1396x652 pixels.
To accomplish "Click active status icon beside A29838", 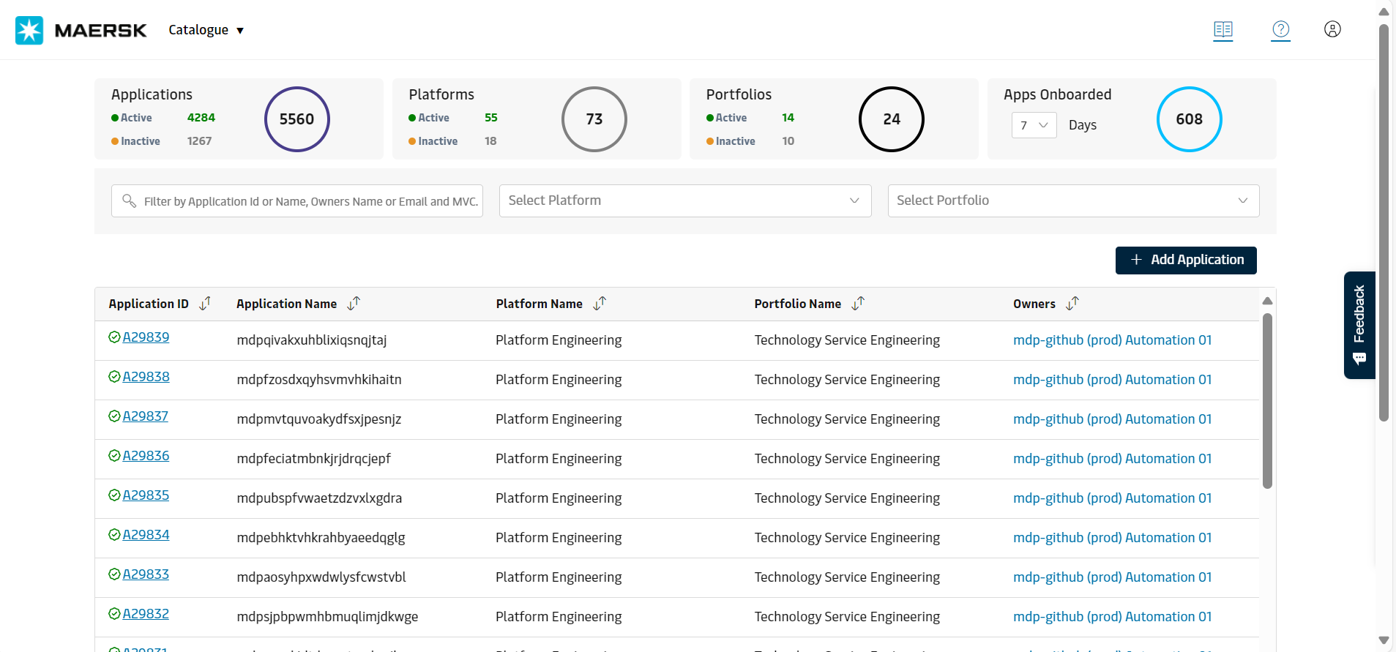I will [114, 377].
